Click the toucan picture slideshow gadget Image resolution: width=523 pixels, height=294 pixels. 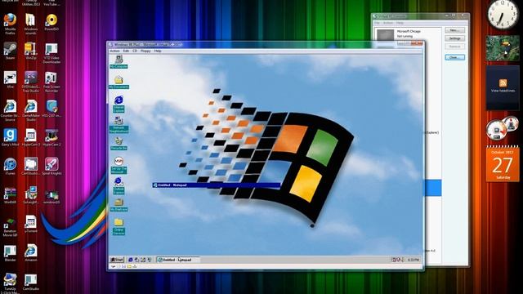coord(503,48)
